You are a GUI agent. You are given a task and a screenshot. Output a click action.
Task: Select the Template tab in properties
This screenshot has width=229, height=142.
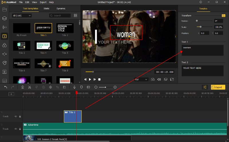tap(203, 9)
